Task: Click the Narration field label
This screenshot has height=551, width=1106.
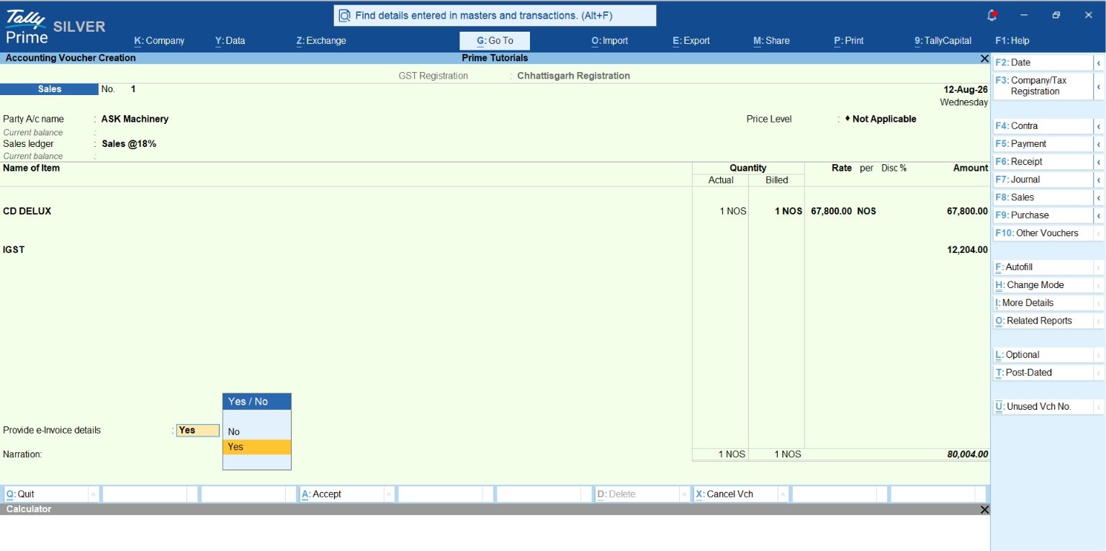Action: click(22, 454)
